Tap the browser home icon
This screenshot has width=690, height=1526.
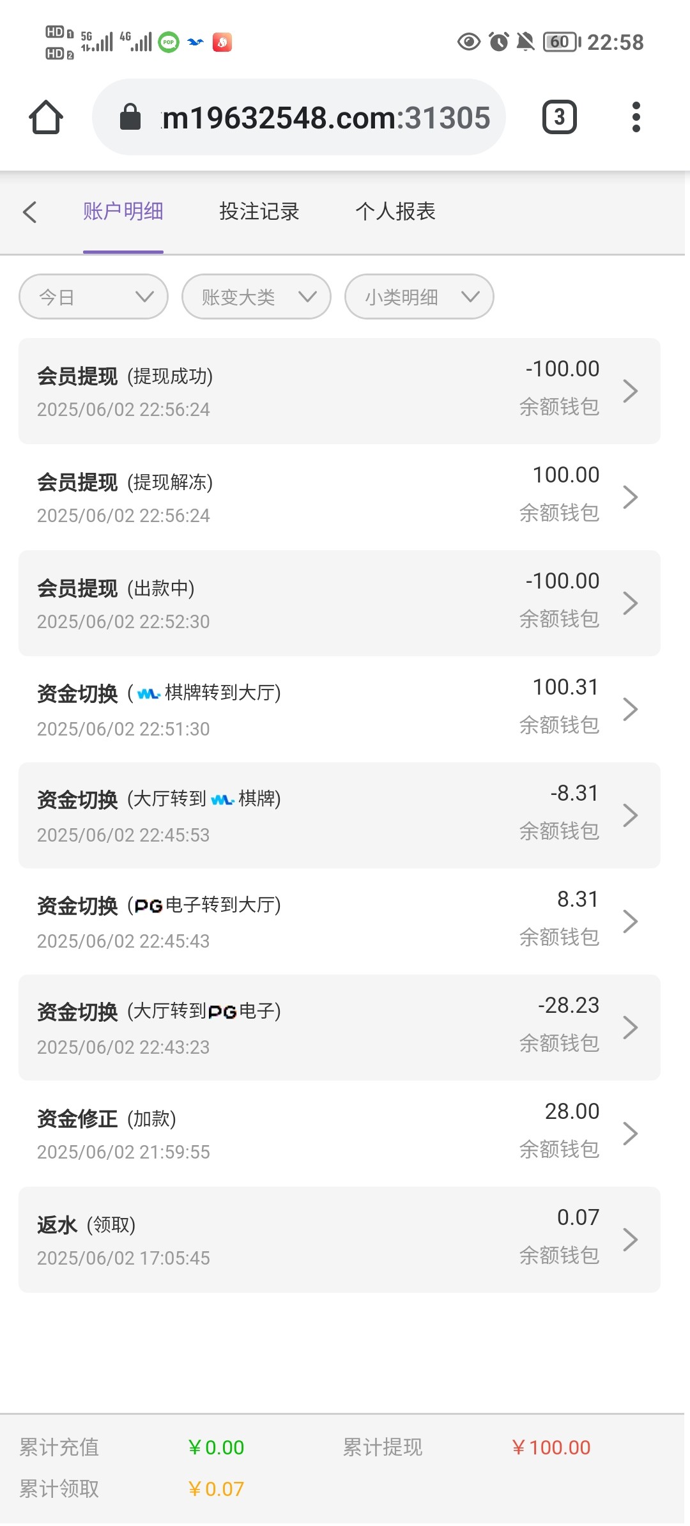46,118
